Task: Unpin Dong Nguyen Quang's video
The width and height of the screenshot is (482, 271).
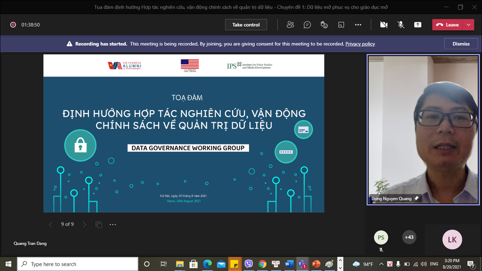Action: tap(416, 198)
